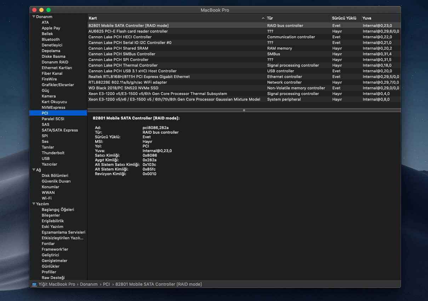Select the AU6625 PCI-E Flash card reader row
Viewport: 428px width, 301px height.
tap(244, 31)
